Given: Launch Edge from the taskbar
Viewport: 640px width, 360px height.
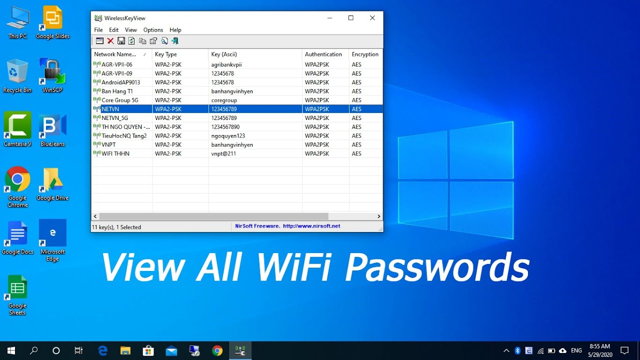Looking at the screenshot, I should pos(103,350).
